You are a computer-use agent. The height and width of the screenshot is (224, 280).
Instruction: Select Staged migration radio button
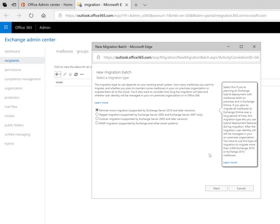coord(97,114)
